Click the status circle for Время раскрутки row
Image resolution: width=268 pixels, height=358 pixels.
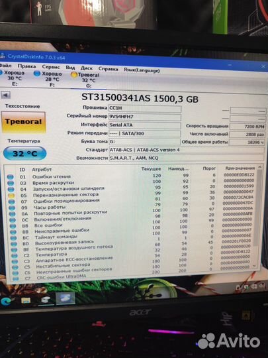(11, 183)
